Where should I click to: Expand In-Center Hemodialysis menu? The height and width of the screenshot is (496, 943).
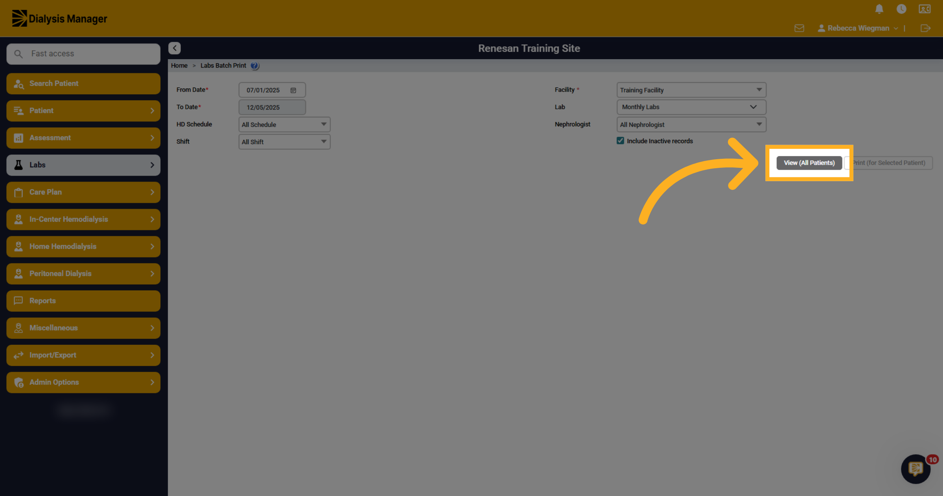coord(83,219)
